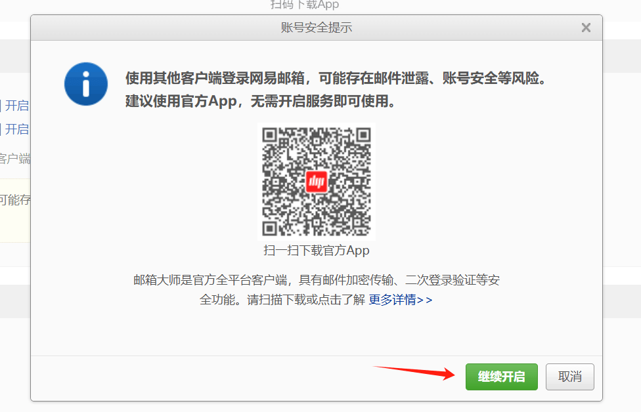Click the lower 开启 link in background page
Screen dimensions: 641x412
(17, 129)
